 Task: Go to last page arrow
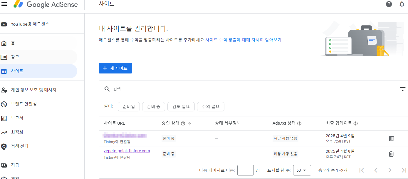[x=404, y=170]
